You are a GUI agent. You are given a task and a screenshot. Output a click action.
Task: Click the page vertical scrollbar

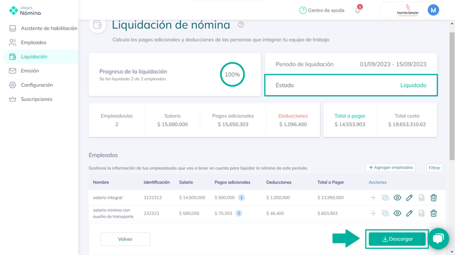(x=452, y=96)
